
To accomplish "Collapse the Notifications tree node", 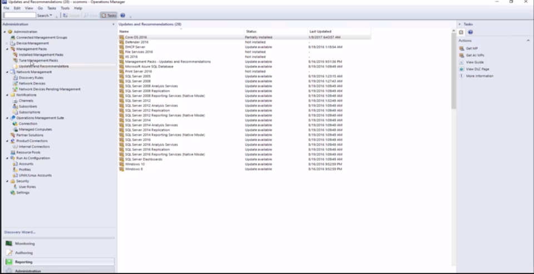I will pyautogui.click(x=7, y=95).
